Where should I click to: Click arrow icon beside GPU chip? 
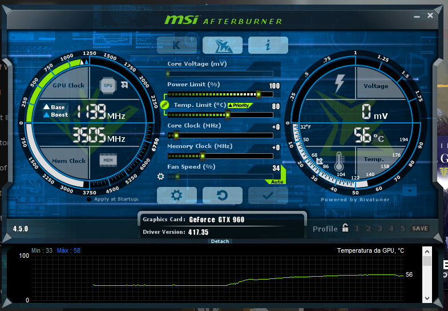(124, 85)
